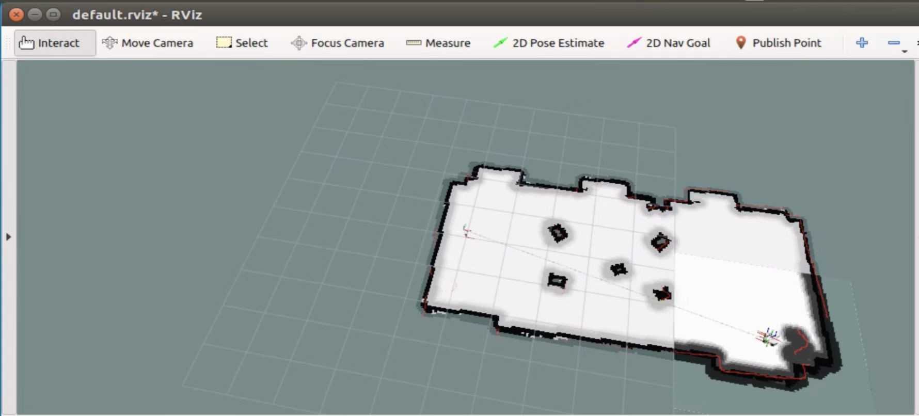The width and height of the screenshot is (919, 416).
Task: Activate the Interact tool
Action: click(50, 43)
